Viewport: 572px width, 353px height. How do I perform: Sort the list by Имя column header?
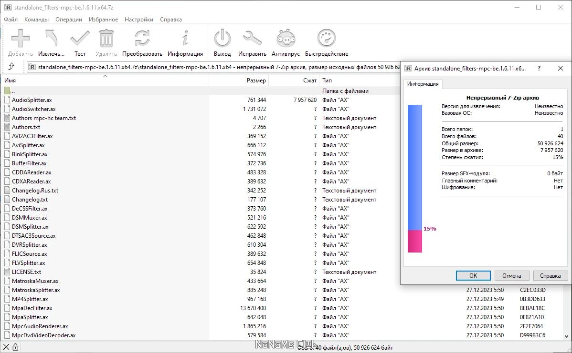point(105,81)
